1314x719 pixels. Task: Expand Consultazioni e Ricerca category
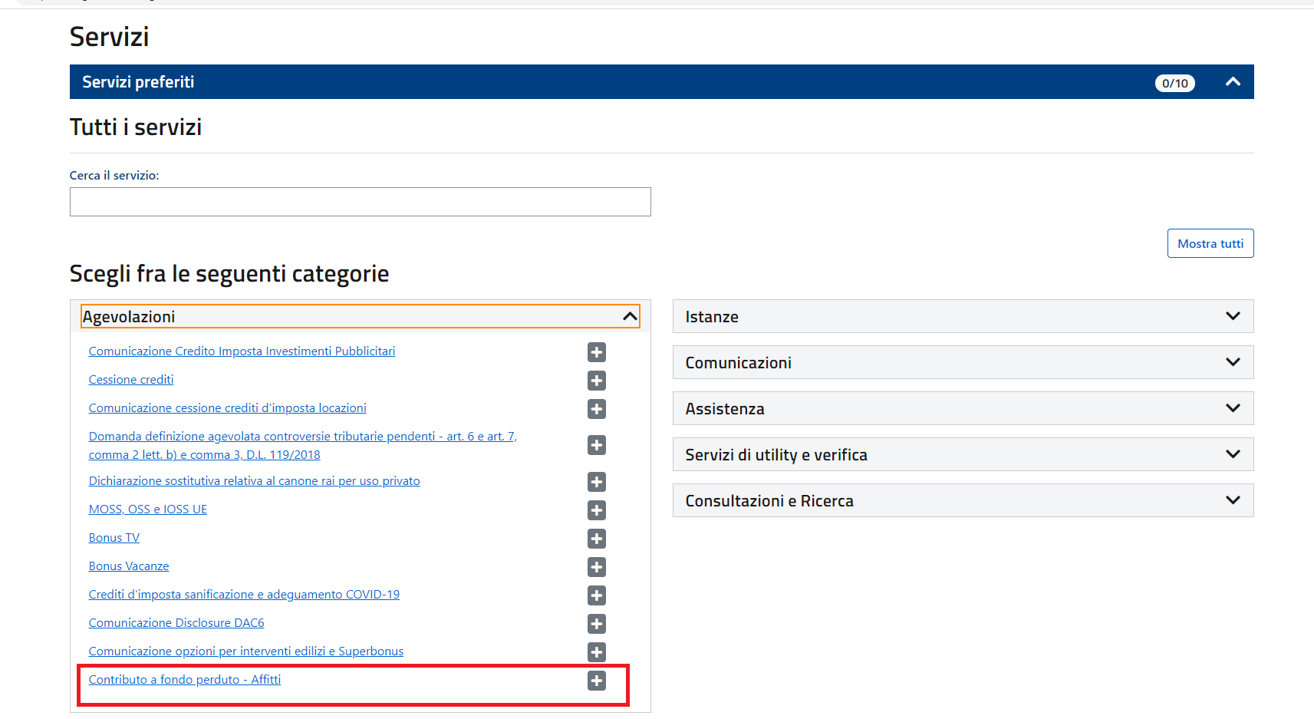[x=963, y=500]
